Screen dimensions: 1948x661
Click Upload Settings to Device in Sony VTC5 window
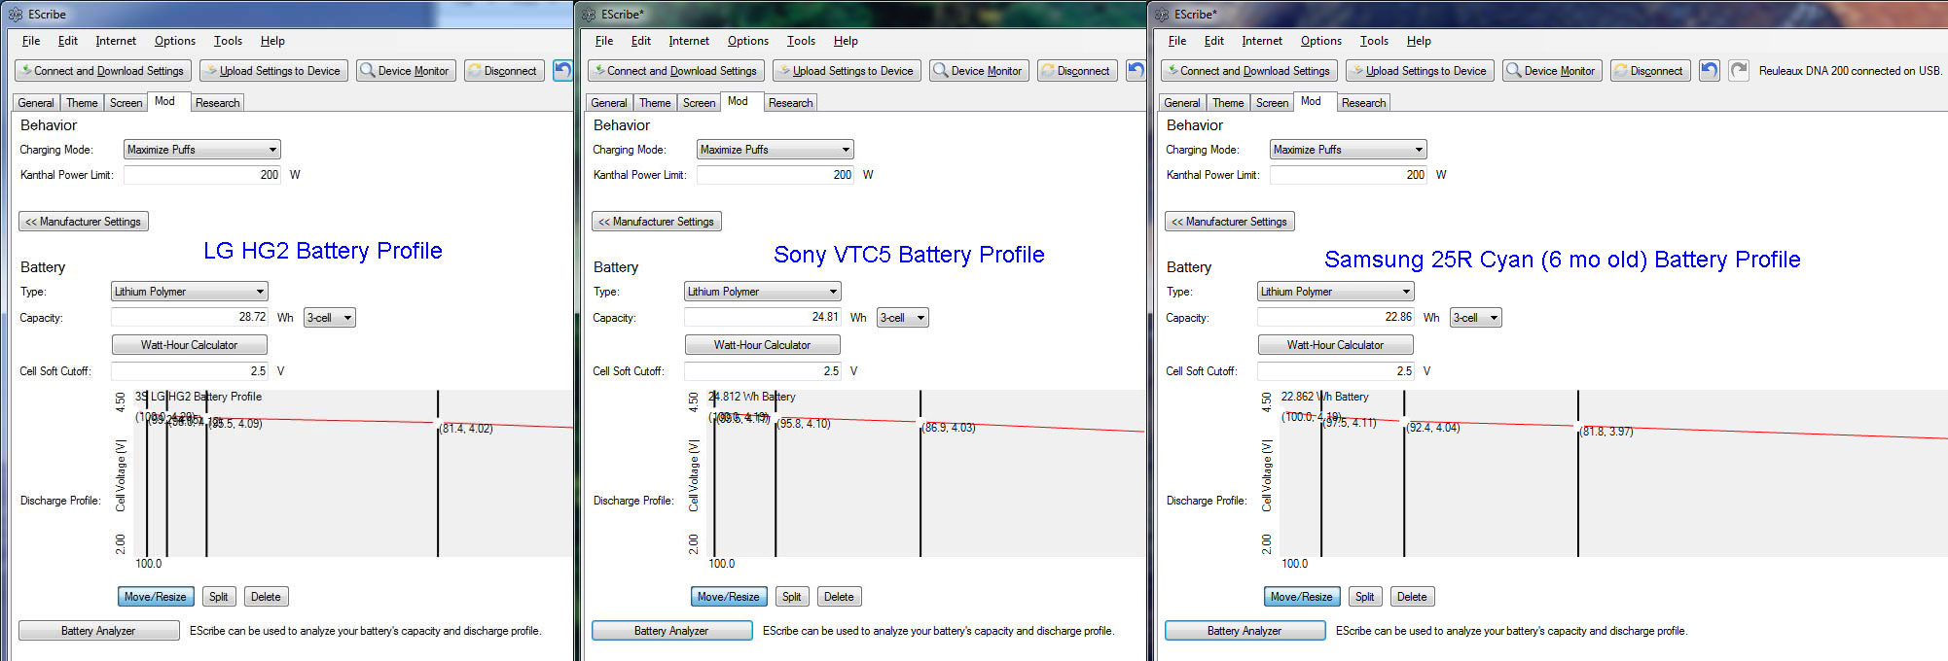[x=844, y=71]
